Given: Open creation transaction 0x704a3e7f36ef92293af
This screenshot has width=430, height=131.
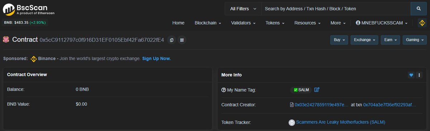Looking at the screenshot, I should pyautogui.click(x=390, y=105).
